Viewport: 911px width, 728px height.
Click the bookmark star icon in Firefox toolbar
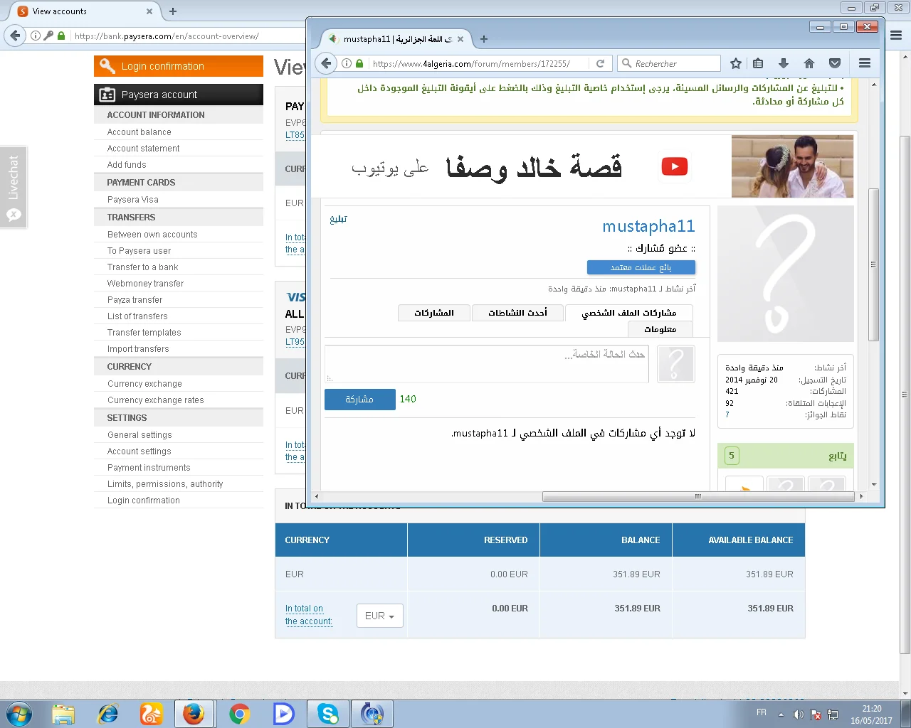(x=736, y=63)
